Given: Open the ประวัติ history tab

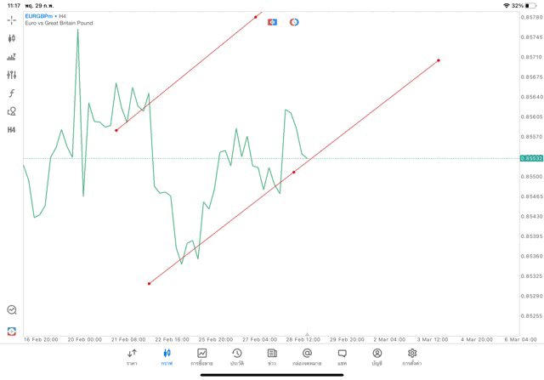Looking at the screenshot, I should pyautogui.click(x=236, y=356).
